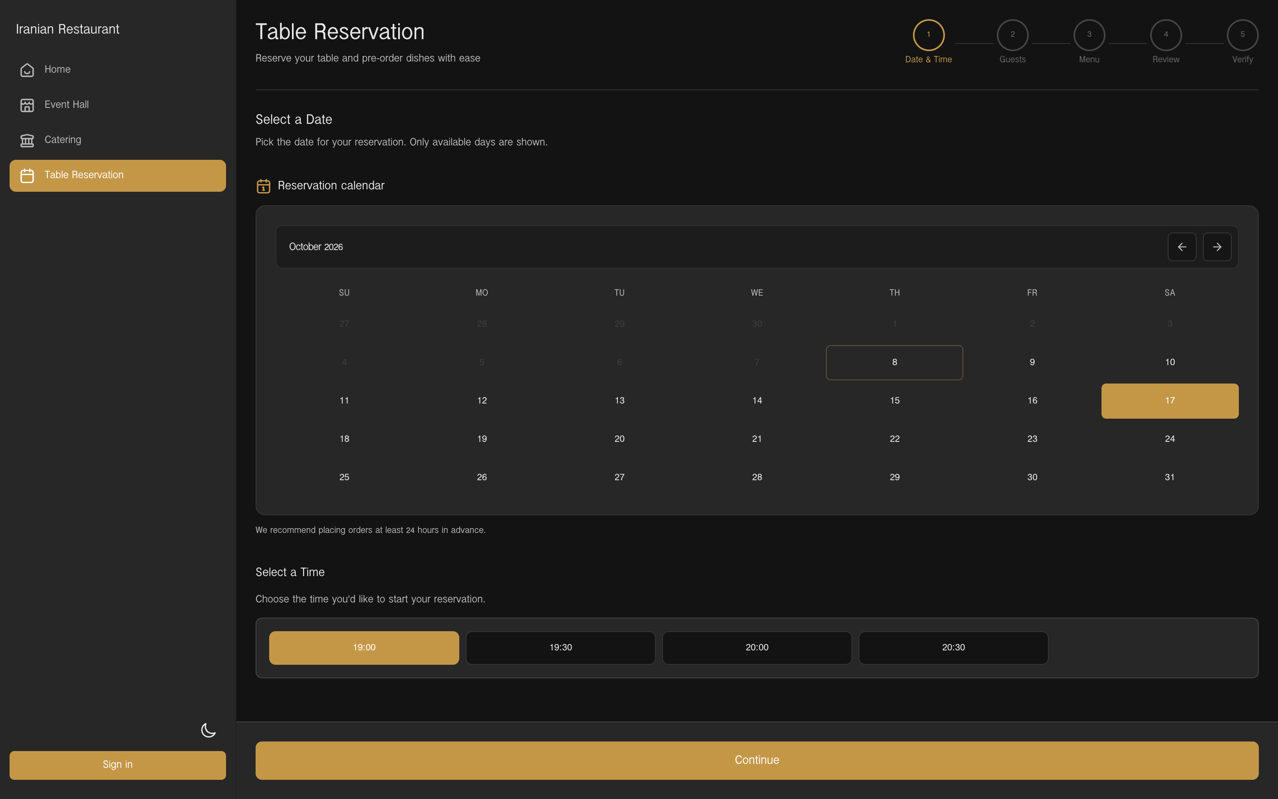Viewport: 1278px width, 799px height.
Task: Select October 21 on the calendar
Action: [x=757, y=439]
